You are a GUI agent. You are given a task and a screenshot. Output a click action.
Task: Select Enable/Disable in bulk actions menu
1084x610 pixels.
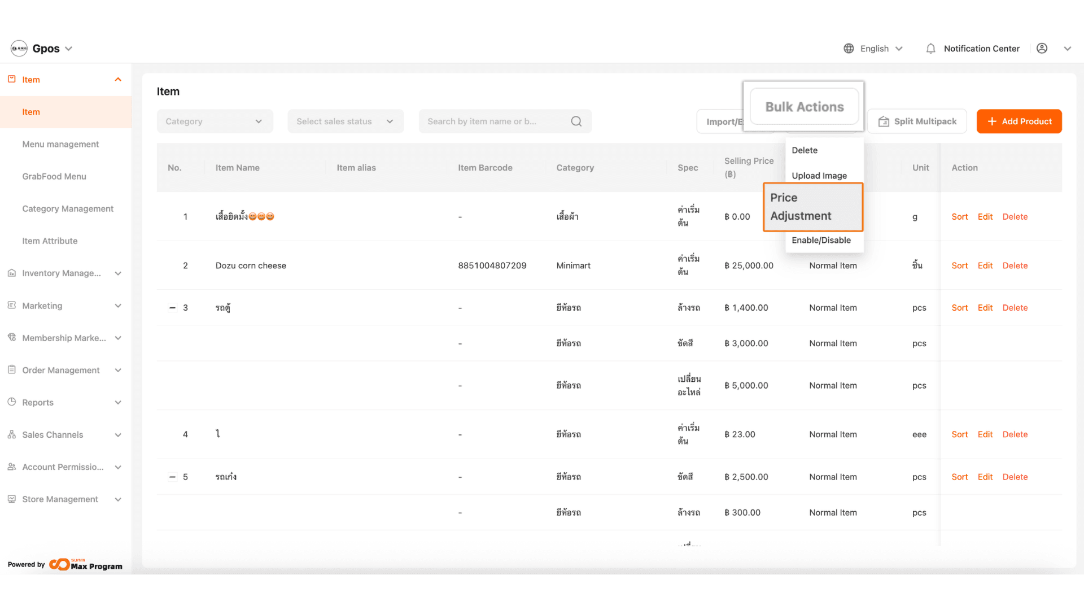pyautogui.click(x=821, y=240)
